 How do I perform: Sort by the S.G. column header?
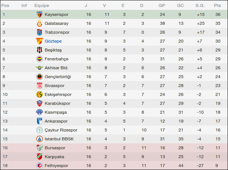coord(200,6)
